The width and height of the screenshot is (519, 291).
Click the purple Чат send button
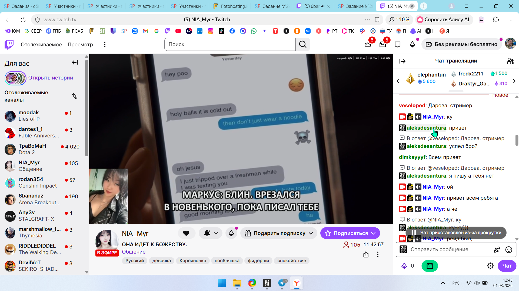pyautogui.click(x=507, y=266)
